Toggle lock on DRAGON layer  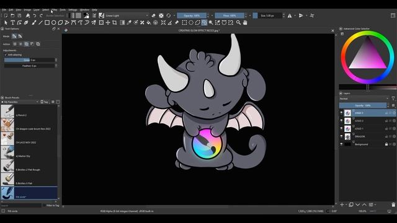click(386, 136)
